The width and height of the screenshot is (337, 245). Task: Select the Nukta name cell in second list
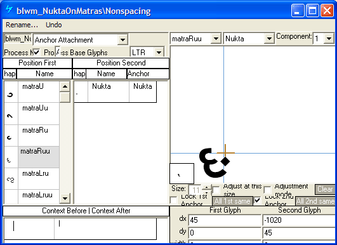[109, 91]
